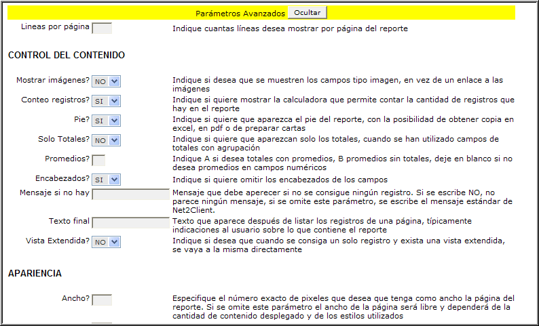Expand the Solo Totales dropdown
The height and width of the screenshot is (326, 539).
click(x=106, y=140)
